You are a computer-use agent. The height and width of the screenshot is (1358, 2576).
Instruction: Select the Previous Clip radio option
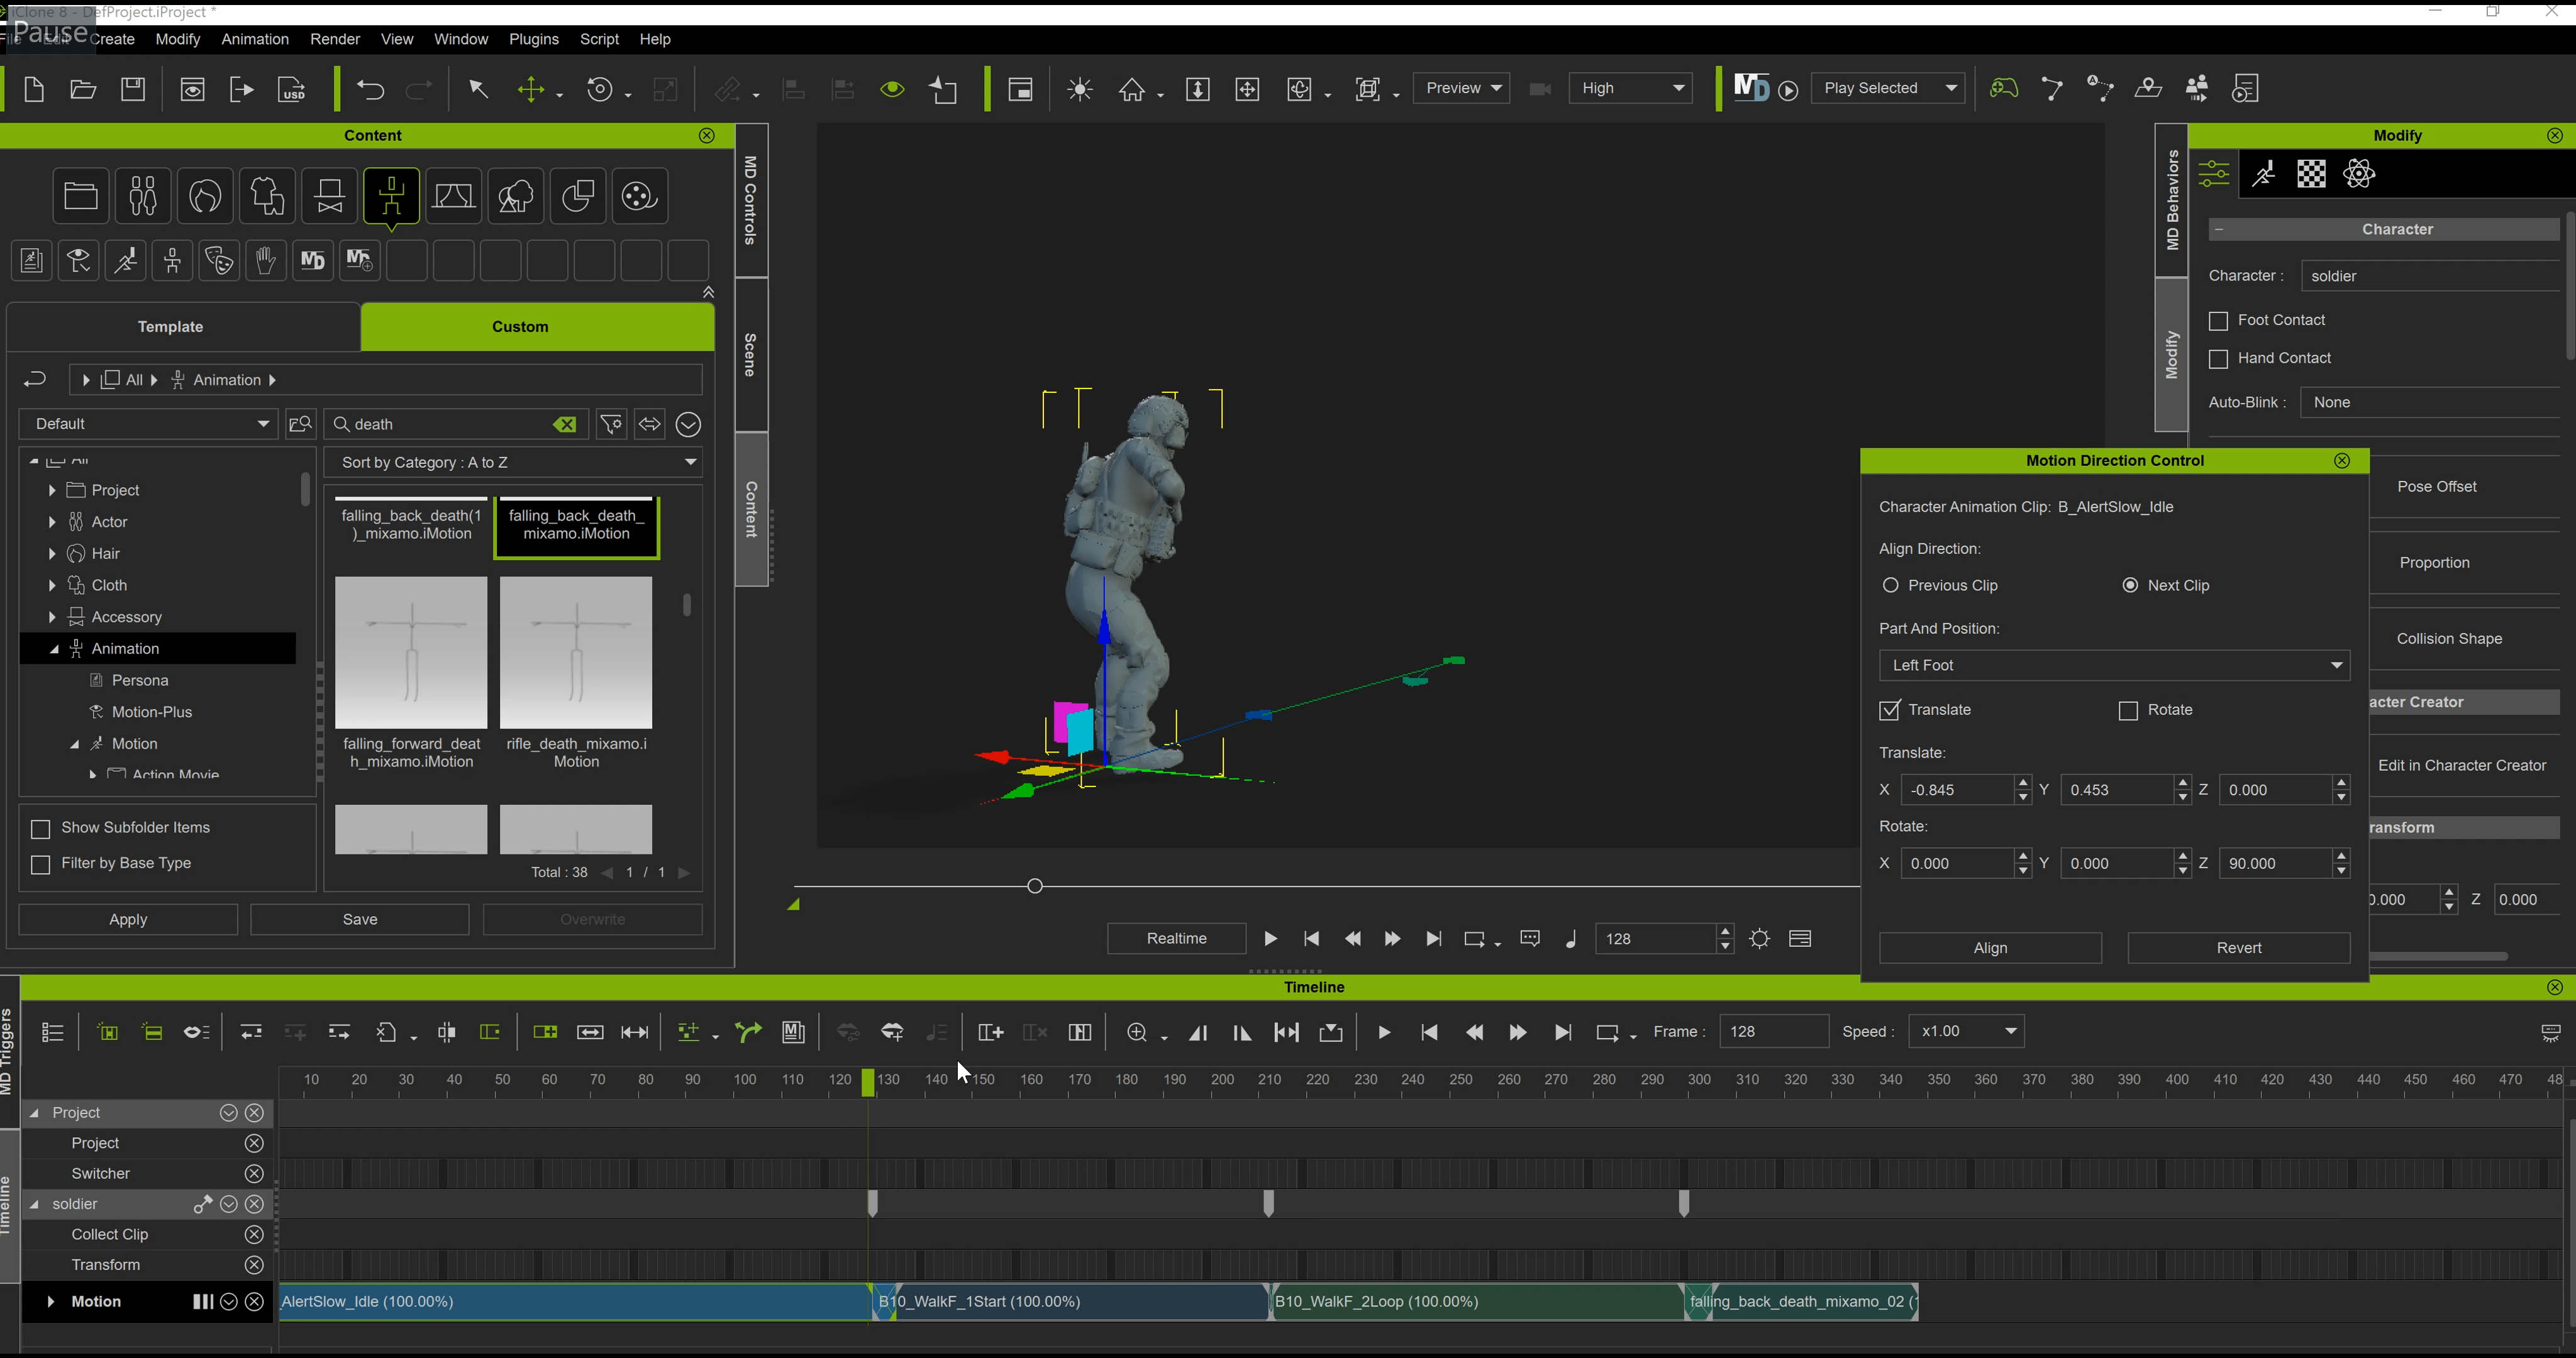1890,585
